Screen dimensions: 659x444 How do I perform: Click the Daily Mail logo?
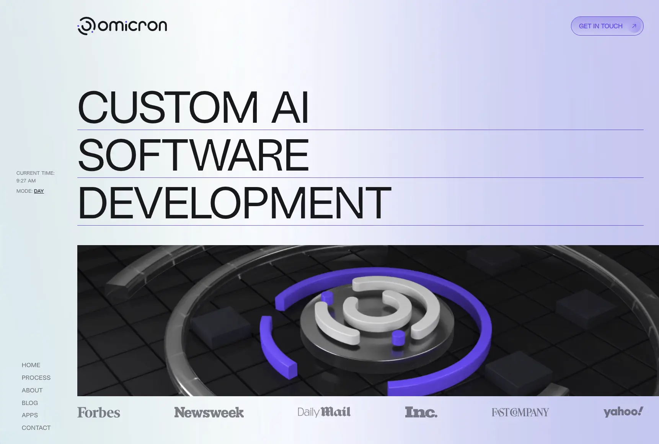point(324,412)
